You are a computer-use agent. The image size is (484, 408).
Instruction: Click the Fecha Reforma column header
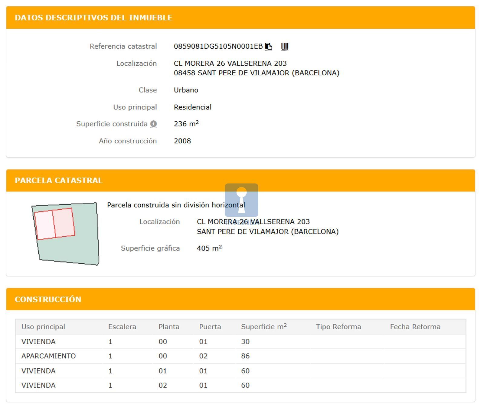coord(415,327)
